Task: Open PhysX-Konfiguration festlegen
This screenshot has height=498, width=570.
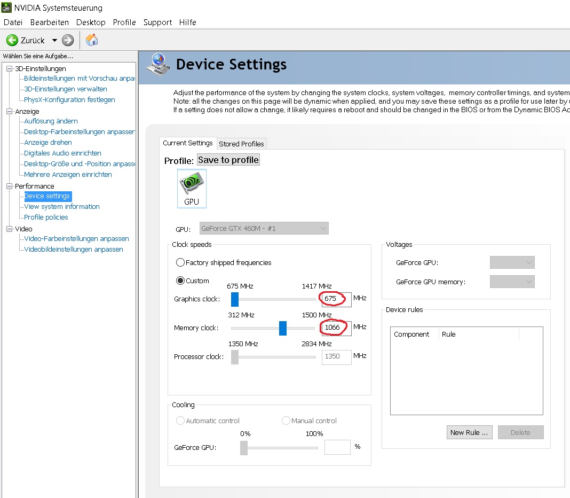Action: (x=69, y=99)
